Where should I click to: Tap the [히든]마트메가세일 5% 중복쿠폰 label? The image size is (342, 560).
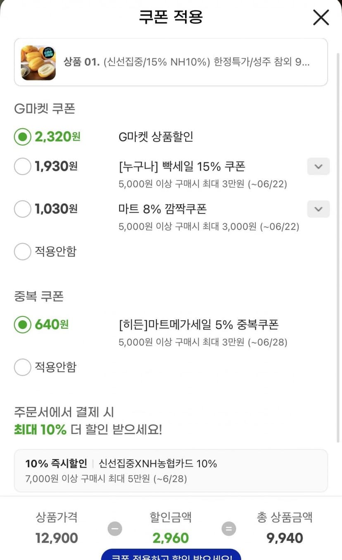tap(198, 325)
